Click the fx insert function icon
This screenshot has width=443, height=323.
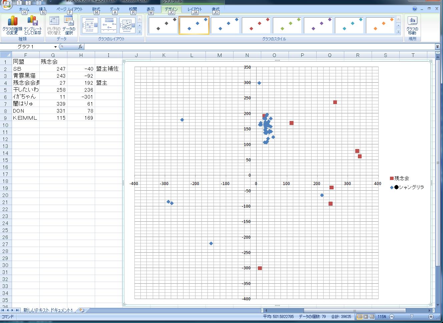click(x=80, y=47)
